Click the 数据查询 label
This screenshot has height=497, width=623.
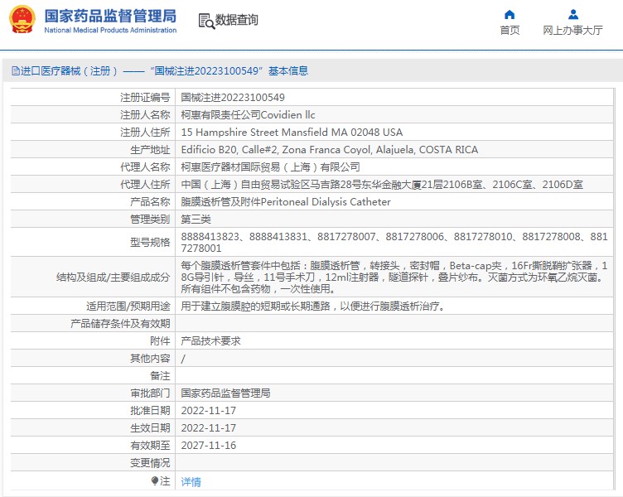(237, 20)
